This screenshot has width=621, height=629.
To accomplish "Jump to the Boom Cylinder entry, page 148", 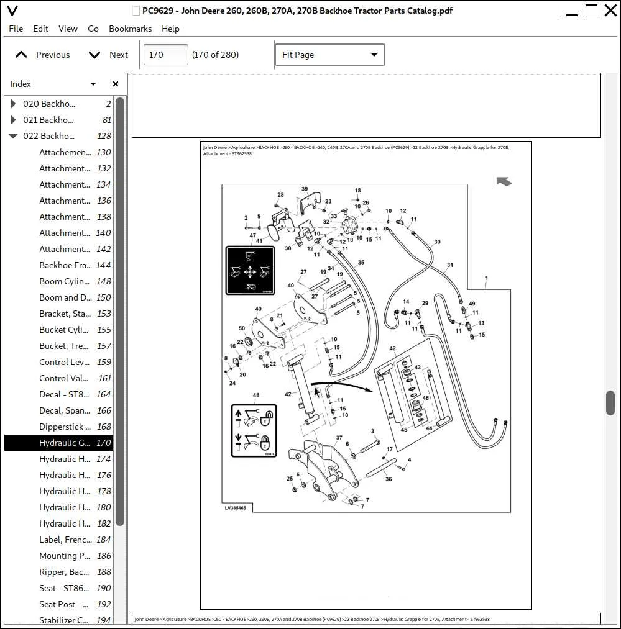I will click(59, 282).
